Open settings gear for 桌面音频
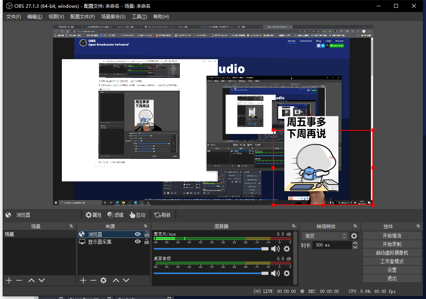The height and width of the screenshot is (299, 426). (287, 273)
